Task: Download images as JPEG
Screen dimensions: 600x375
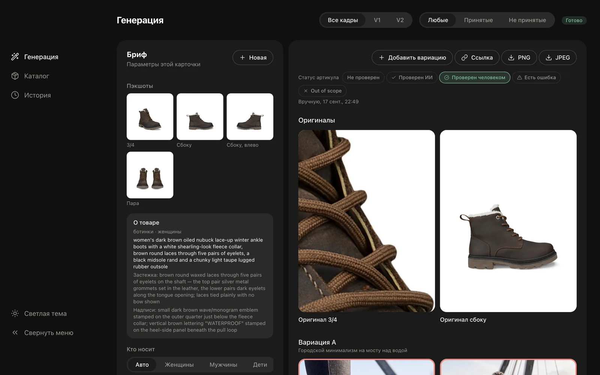Action: point(558,57)
